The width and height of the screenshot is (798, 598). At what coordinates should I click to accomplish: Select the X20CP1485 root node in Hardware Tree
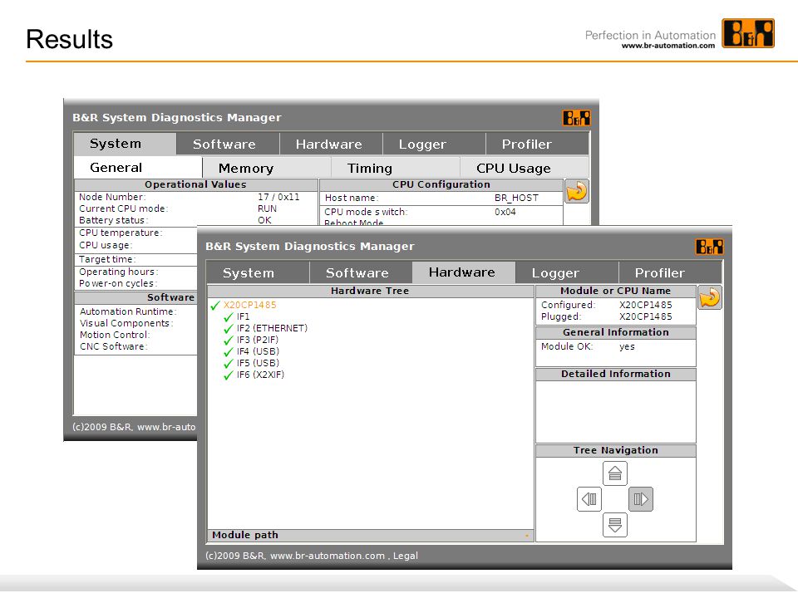[250, 305]
